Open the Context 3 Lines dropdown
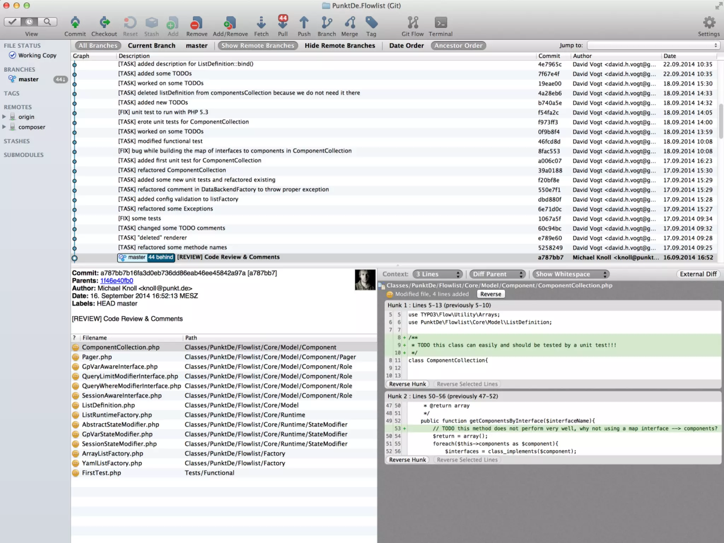Image resolution: width=724 pixels, height=543 pixels. (x=437, y=274)
